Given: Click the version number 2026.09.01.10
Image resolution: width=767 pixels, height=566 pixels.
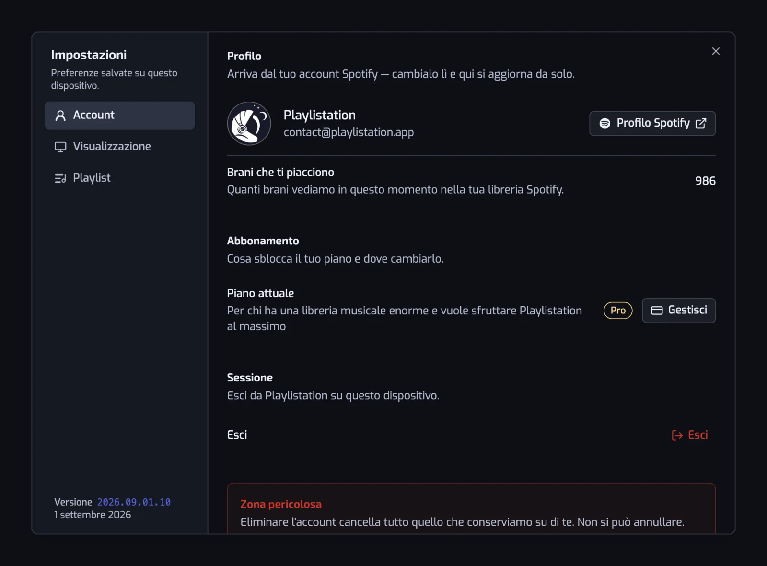Looking at the screenshot, I should pos(134,502).
